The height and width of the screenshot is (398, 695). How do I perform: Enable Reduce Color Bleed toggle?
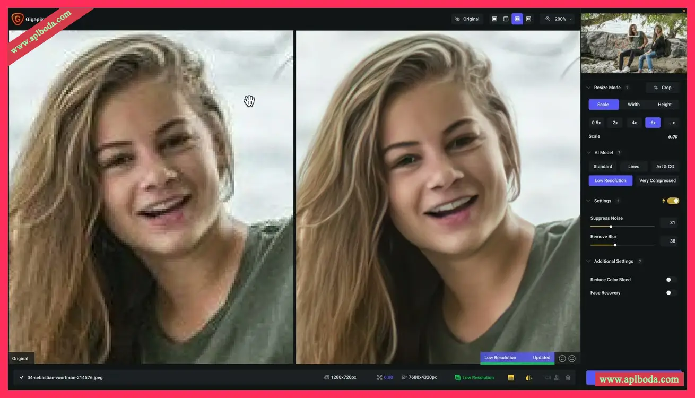point(671,280)
